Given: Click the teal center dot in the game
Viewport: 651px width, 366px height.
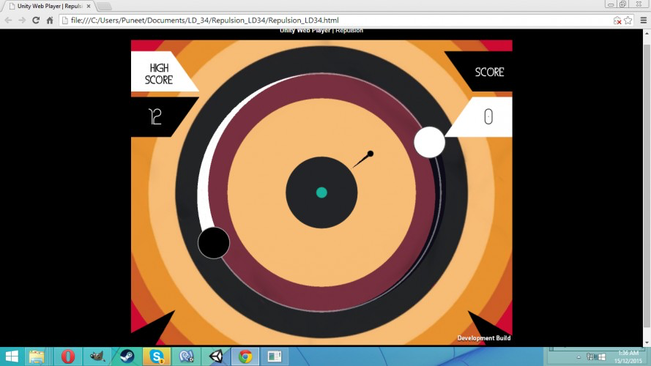Looking at the screenshot, I should click(x=321, y=193).
